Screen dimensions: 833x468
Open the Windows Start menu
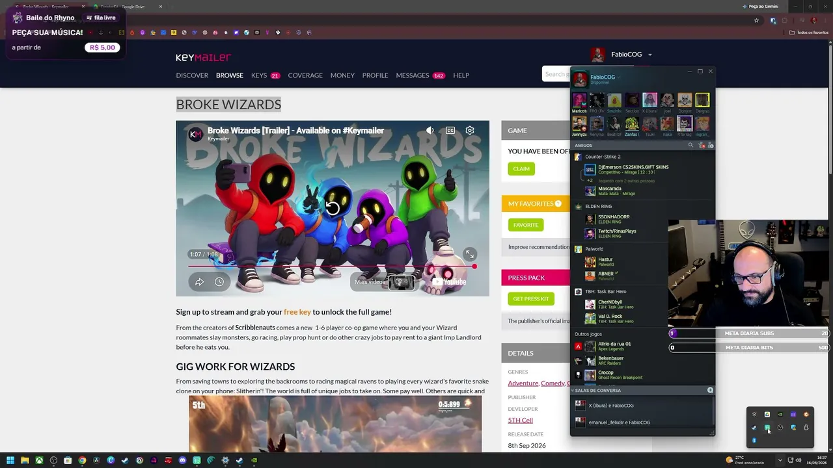[11, 460]
